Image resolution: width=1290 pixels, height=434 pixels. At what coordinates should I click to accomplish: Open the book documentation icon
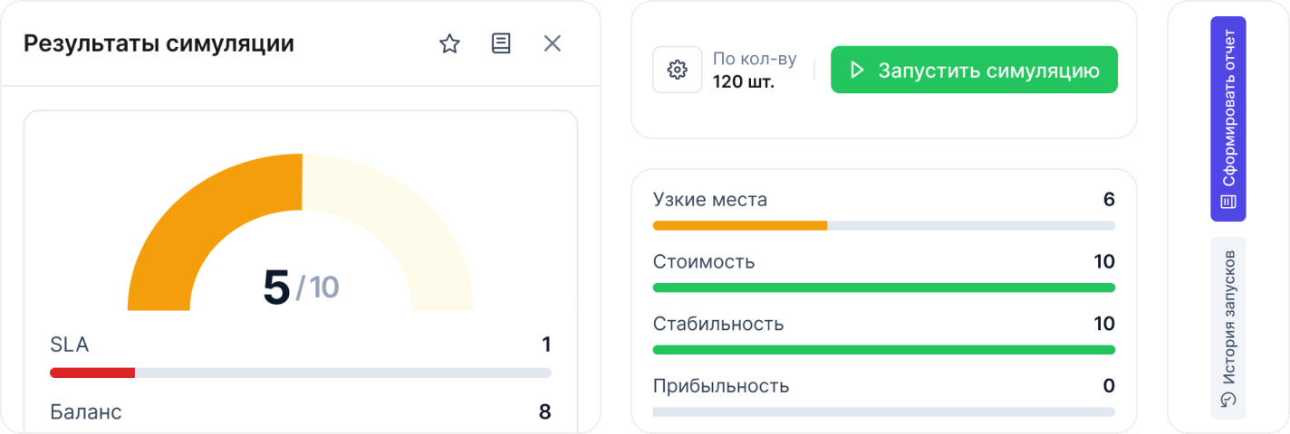pyautogui.click(x=501, y=43)
